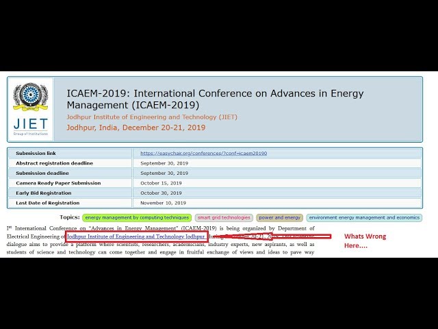Click the 'Topics:' label
438x329 pixels.
(x=70, y=217)
